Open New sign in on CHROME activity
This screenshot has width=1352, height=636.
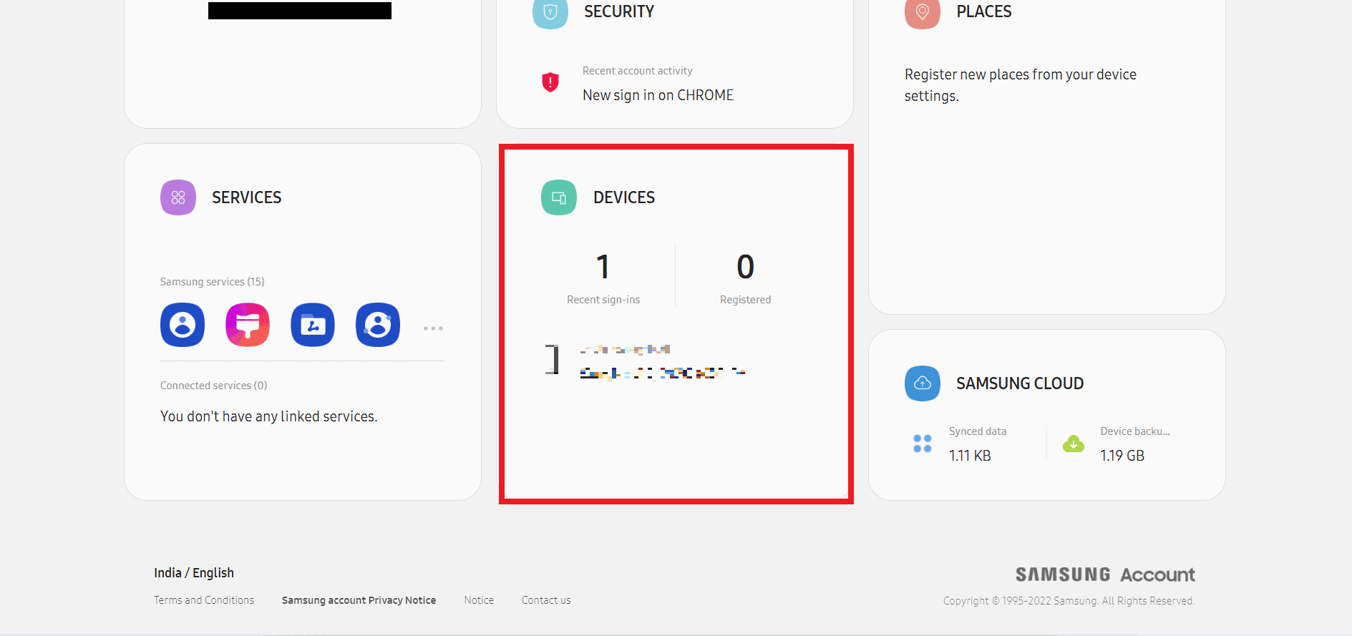[658, 95]
